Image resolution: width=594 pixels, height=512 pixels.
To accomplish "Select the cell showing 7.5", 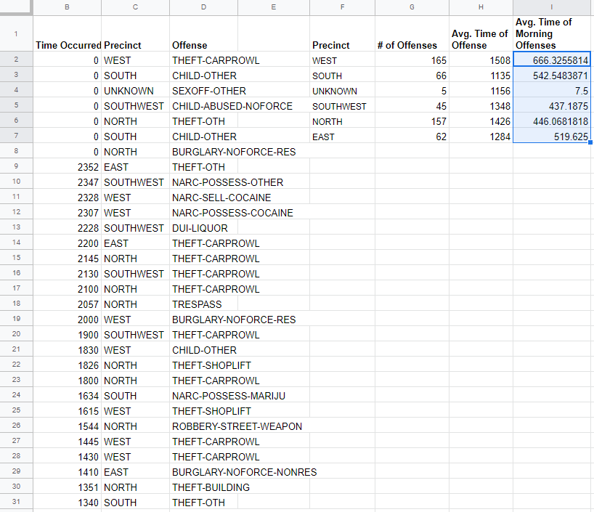I will coord(552,90).
